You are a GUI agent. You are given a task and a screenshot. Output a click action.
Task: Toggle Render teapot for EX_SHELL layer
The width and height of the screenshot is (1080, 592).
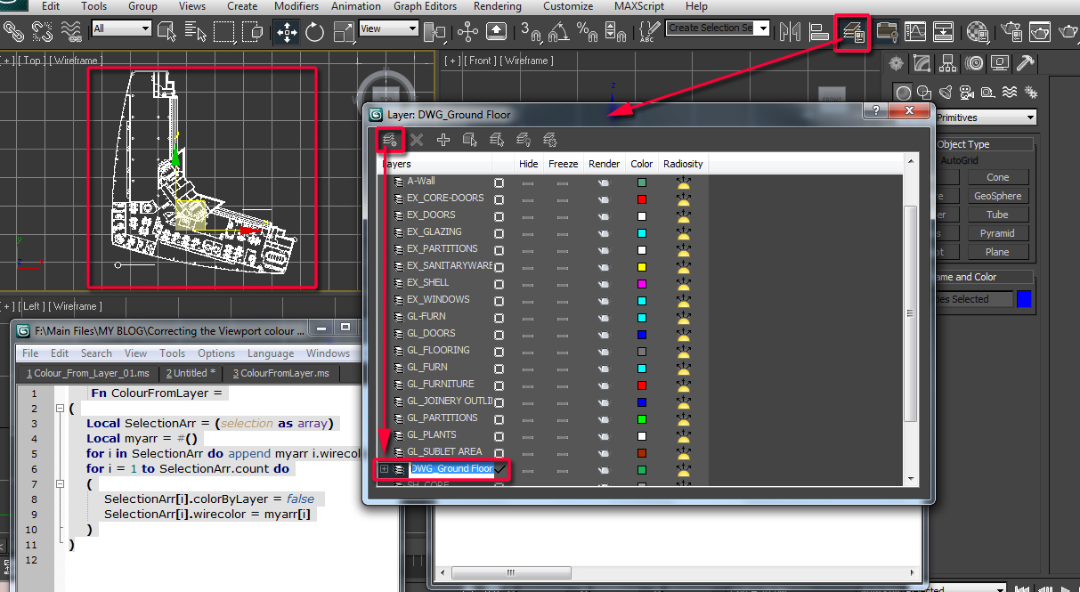[604, 283]
